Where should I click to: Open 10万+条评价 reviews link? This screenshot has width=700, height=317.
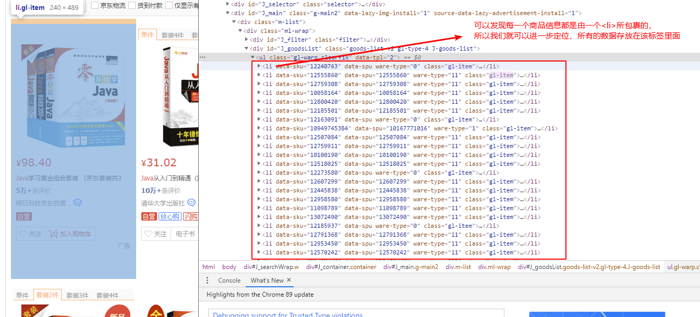click(161, 190)
